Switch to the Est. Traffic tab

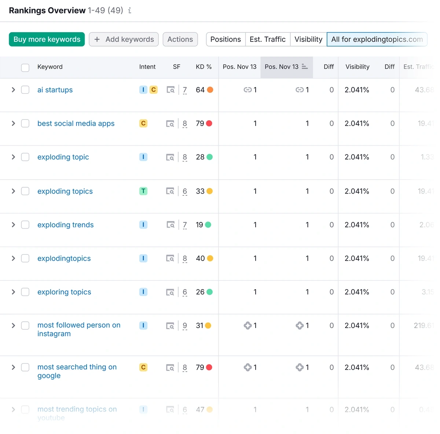[x=268, y=39]
